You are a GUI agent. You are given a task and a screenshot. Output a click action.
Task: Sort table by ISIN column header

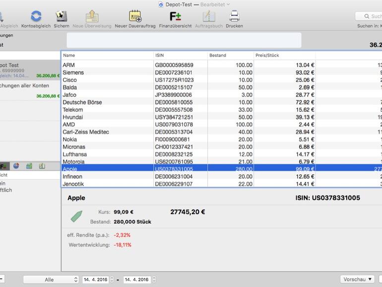180,55
